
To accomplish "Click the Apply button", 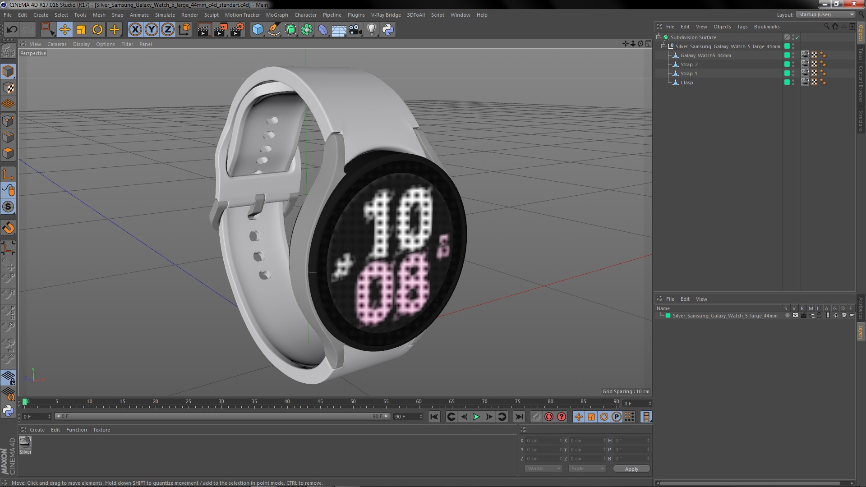I will coord(631,469).
